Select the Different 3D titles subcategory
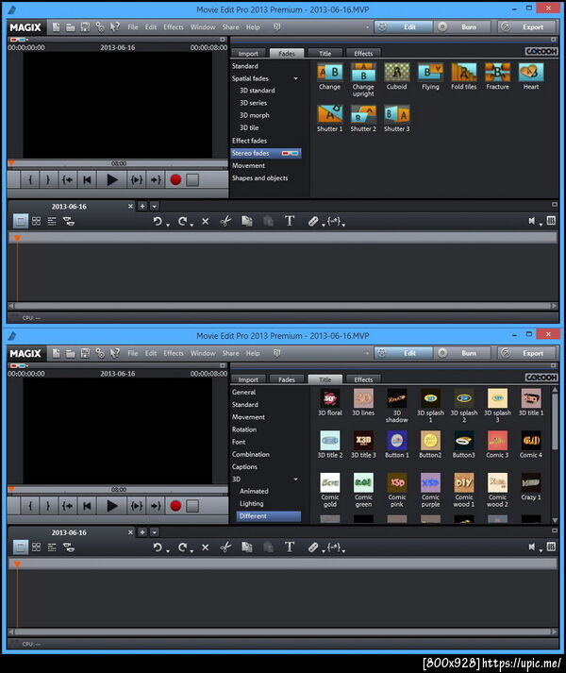 pos(269,516)
